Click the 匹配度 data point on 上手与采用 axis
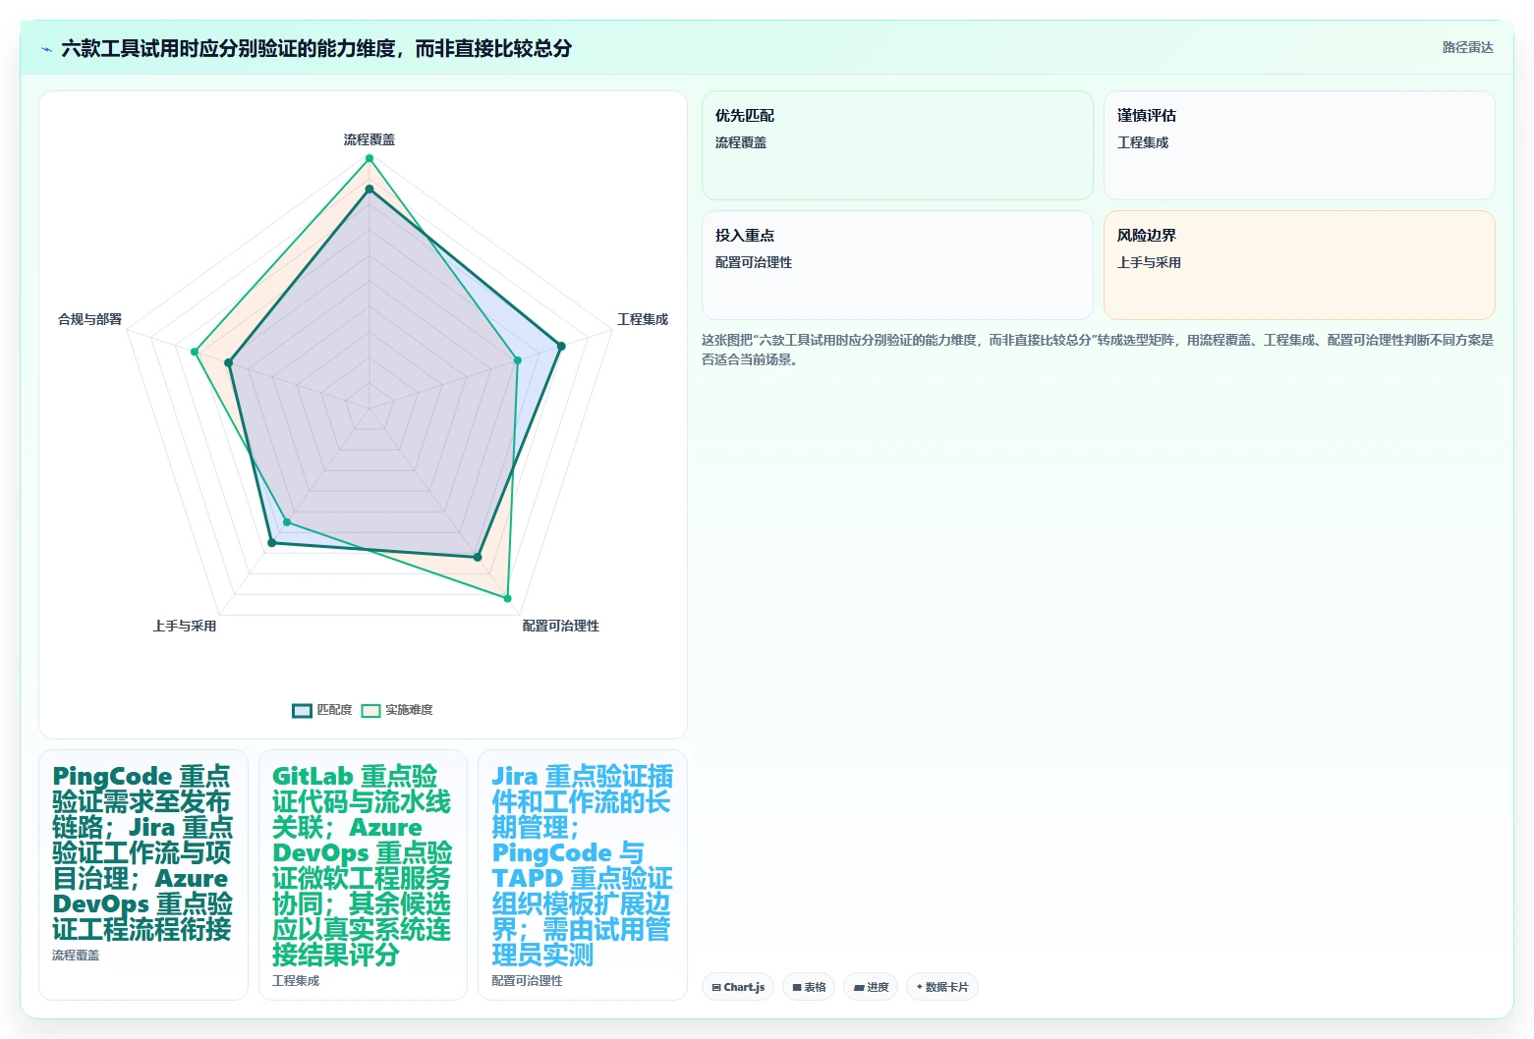 [x=272, y=542]
